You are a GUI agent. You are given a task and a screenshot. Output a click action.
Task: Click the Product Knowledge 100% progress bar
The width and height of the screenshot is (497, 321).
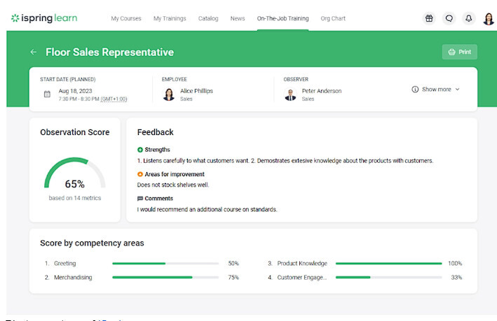pos(388,264)
